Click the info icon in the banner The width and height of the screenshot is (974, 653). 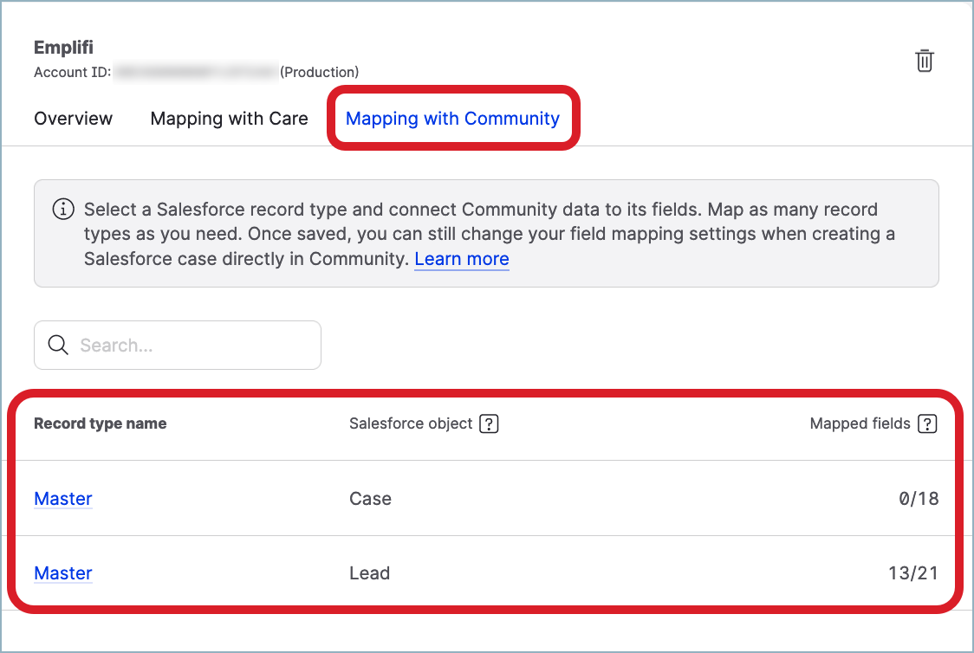click(62, 210)
